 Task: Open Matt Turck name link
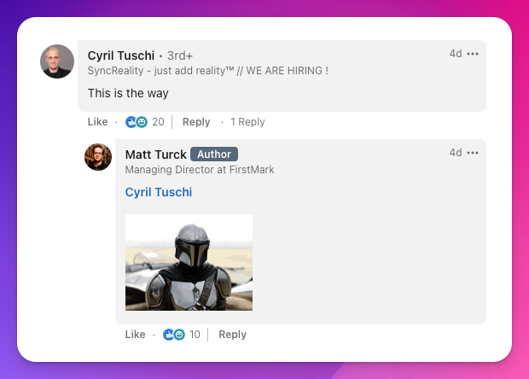156,155
